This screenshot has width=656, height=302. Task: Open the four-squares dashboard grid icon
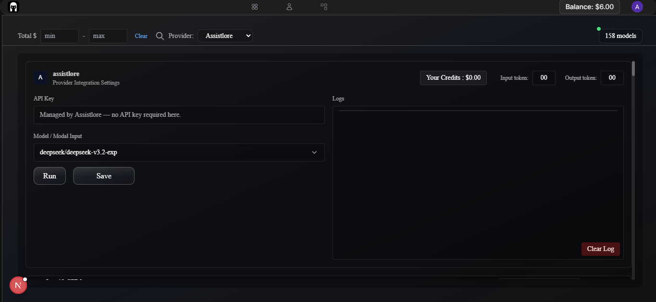[x=255, y=7]
